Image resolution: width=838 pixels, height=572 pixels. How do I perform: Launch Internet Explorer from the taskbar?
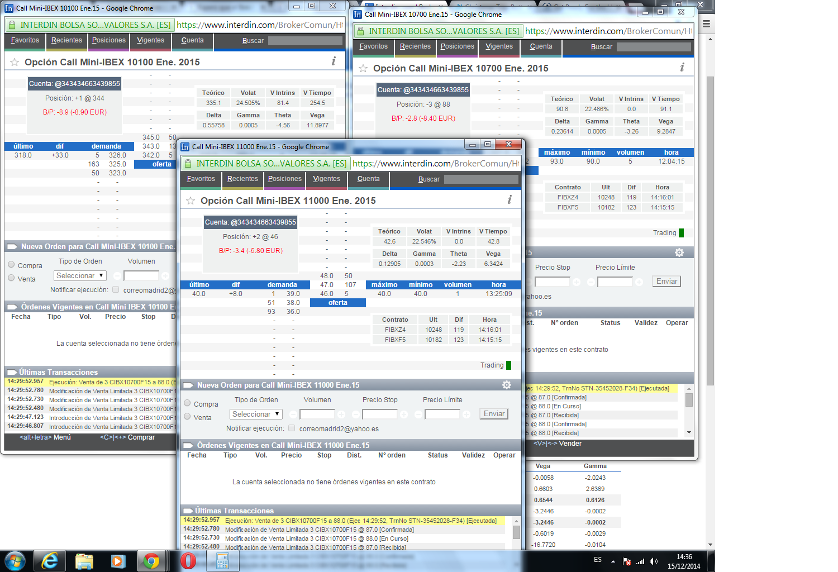50,561
